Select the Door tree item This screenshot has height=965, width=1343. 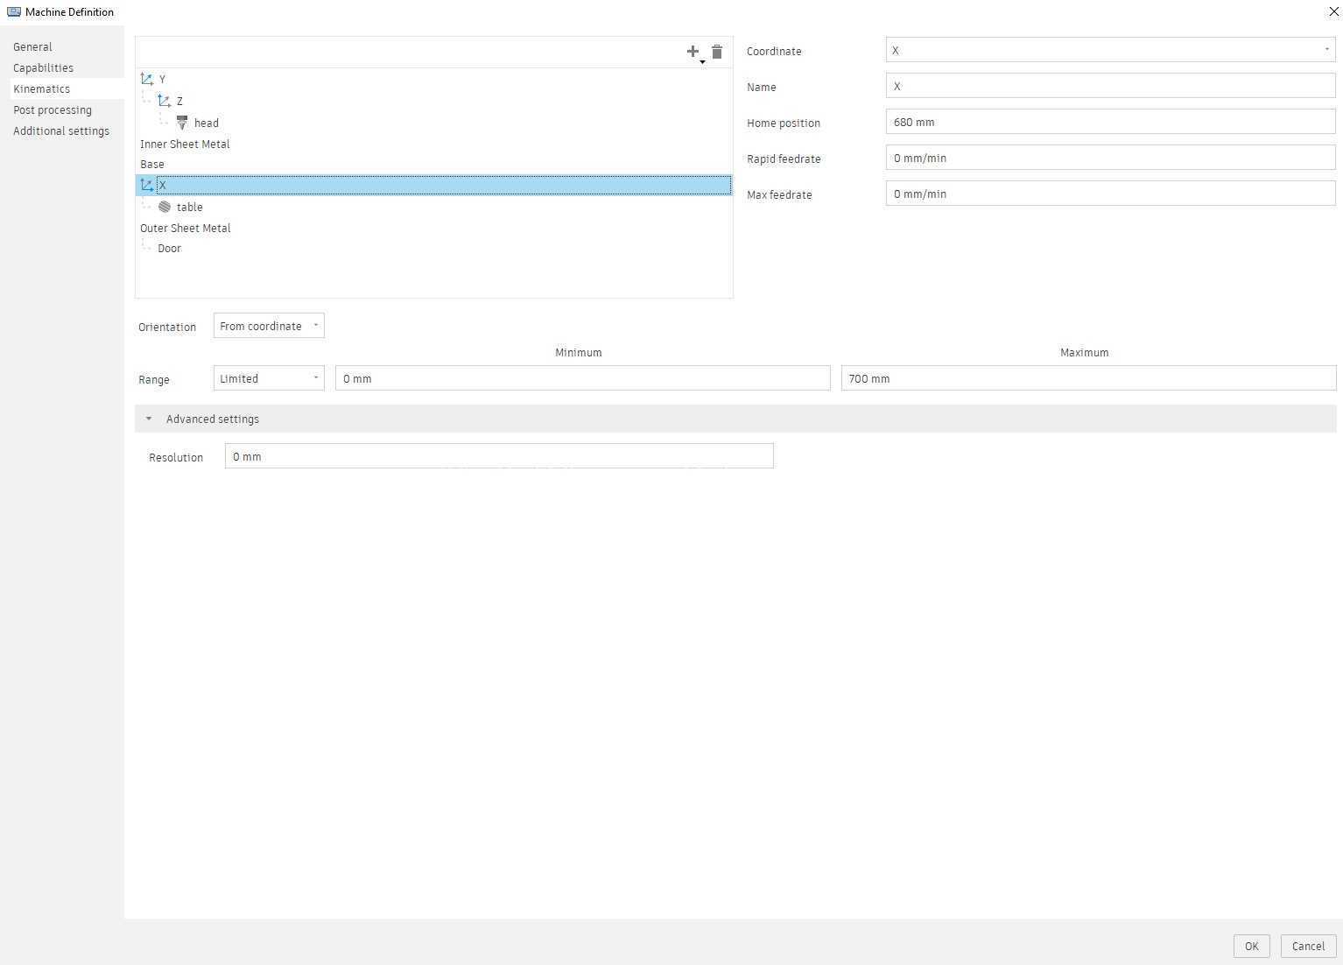169,248
